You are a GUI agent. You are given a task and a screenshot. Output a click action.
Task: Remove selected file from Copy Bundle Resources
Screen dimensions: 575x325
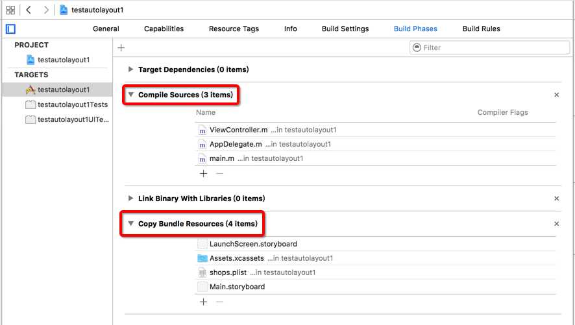point(219,302)
